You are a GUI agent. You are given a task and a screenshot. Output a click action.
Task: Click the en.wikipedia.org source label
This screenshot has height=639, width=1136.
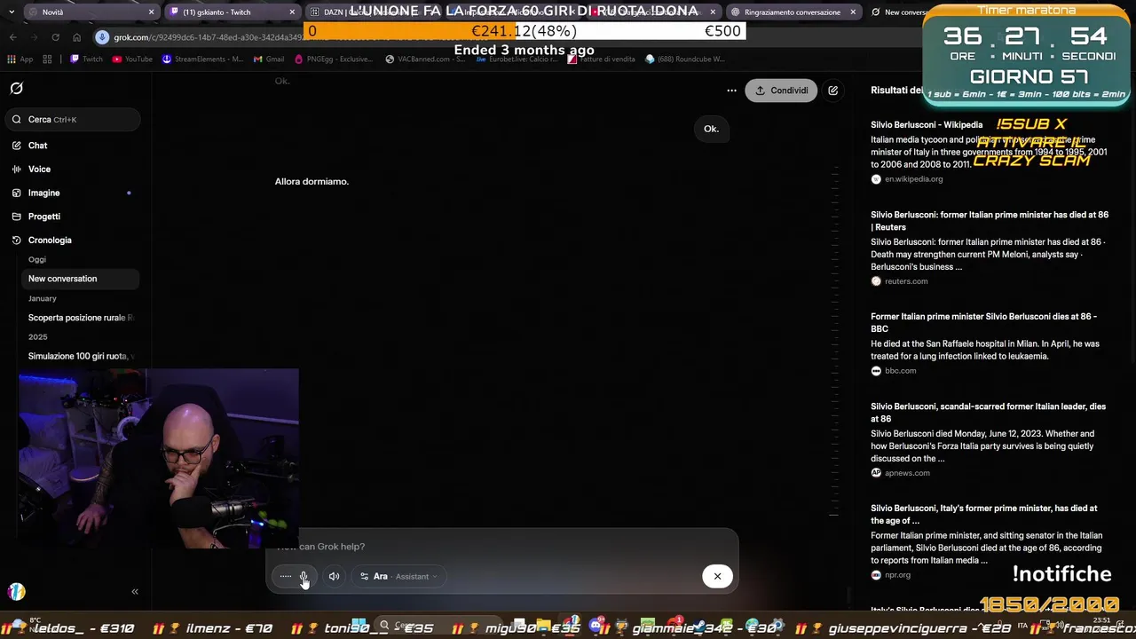click(913, 179)
